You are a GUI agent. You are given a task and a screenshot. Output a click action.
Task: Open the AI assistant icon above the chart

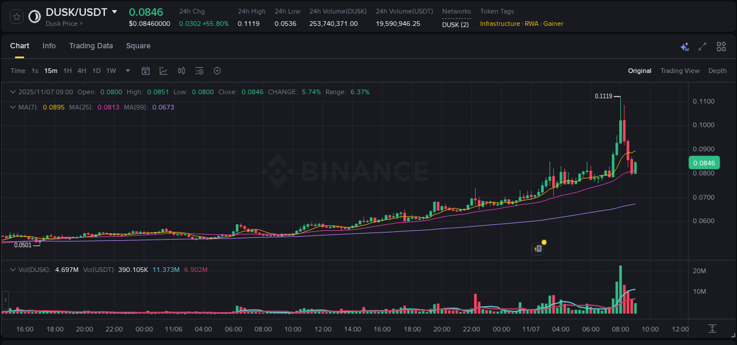pyautogui.click(x=685, y=46)
